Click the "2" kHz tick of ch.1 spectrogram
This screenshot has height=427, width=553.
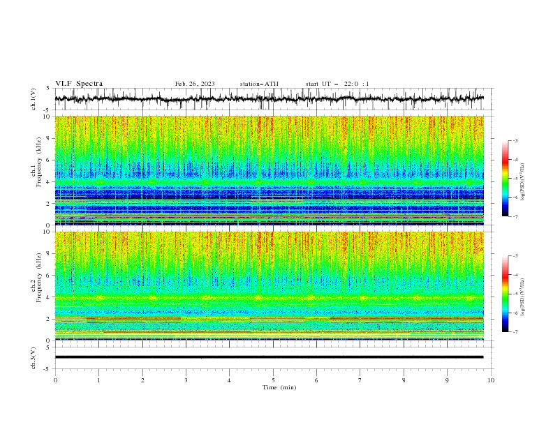click(49, 204)
